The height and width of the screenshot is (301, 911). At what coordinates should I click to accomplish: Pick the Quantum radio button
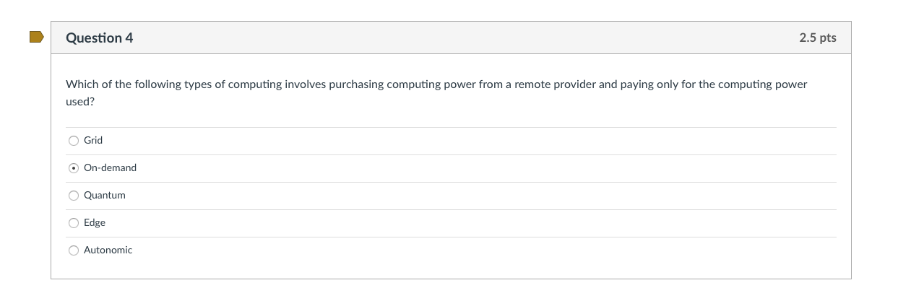click(74, 196)
